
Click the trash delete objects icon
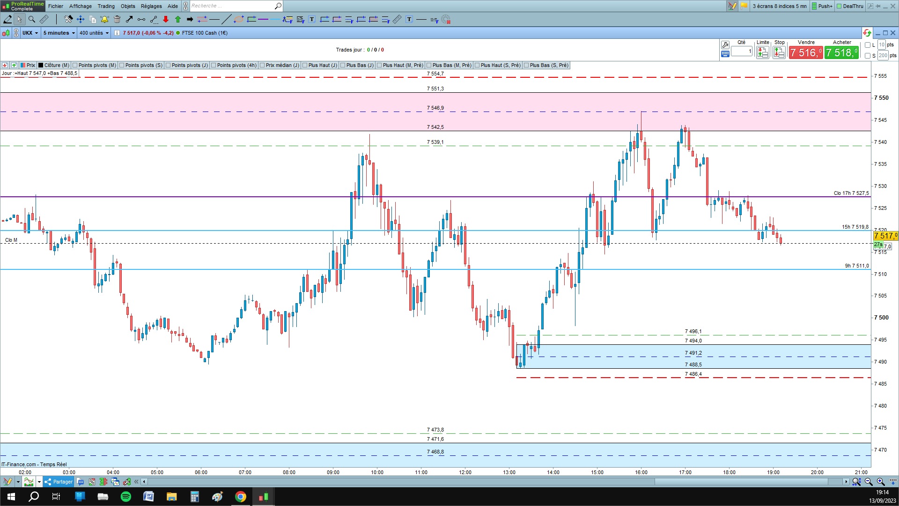117,19
